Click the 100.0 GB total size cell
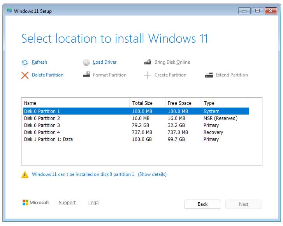The image size is (283, 226). 142,139
